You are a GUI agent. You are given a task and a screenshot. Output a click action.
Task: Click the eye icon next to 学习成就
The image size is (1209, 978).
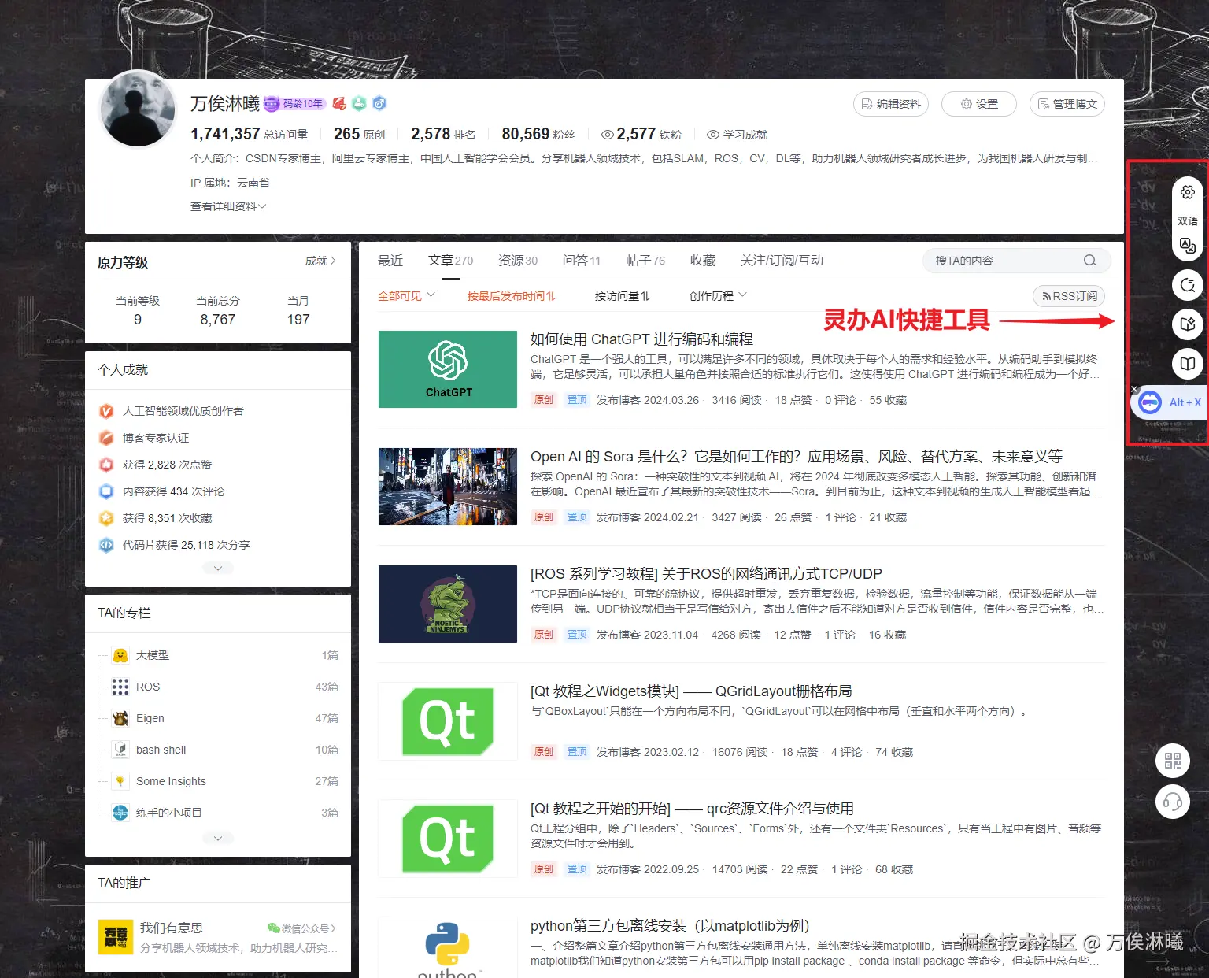coord(713,135)
